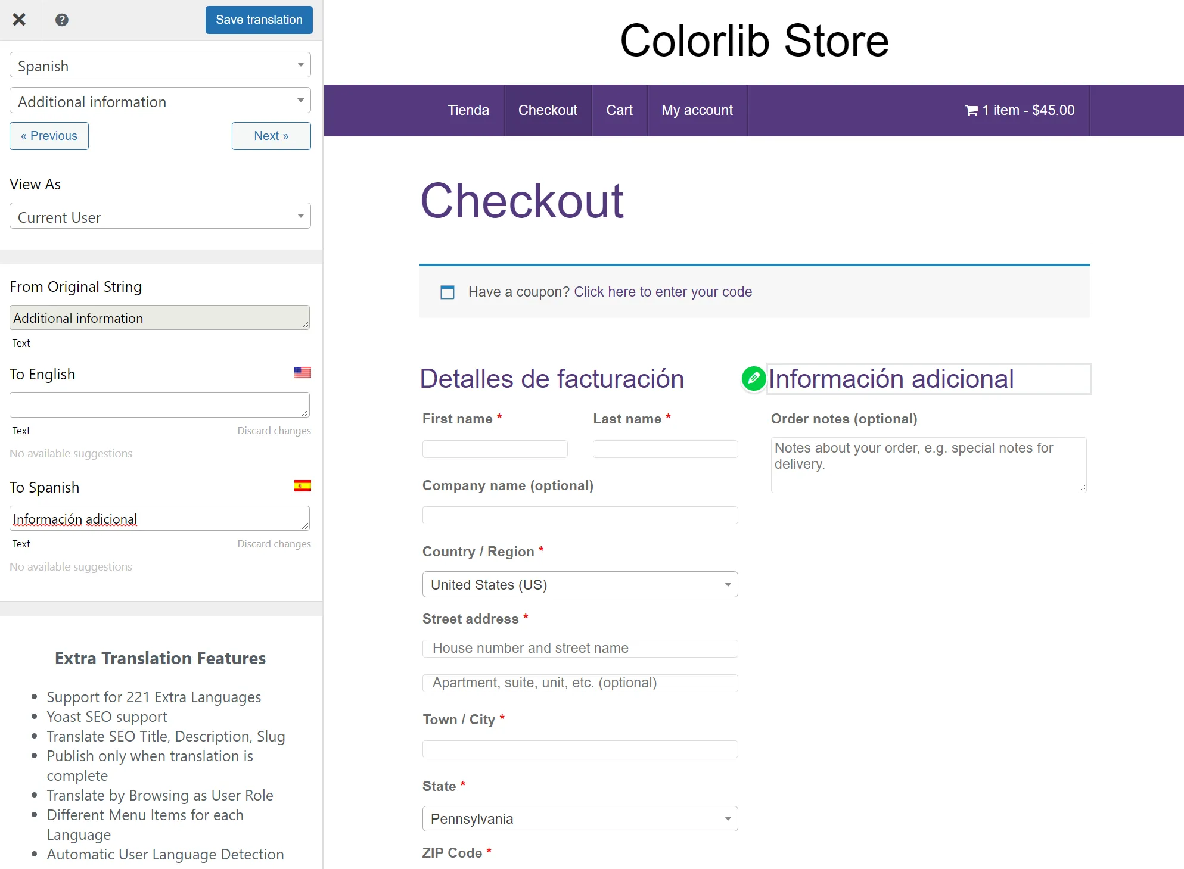Click Previous navigation button

point(47,135)
